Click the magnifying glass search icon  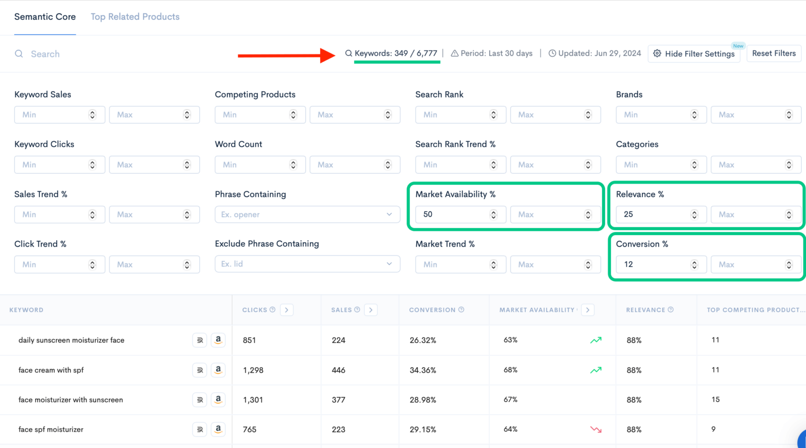[19, 54]
